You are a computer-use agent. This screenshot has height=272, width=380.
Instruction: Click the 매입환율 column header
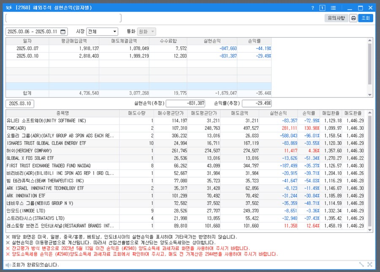(331, 113)
